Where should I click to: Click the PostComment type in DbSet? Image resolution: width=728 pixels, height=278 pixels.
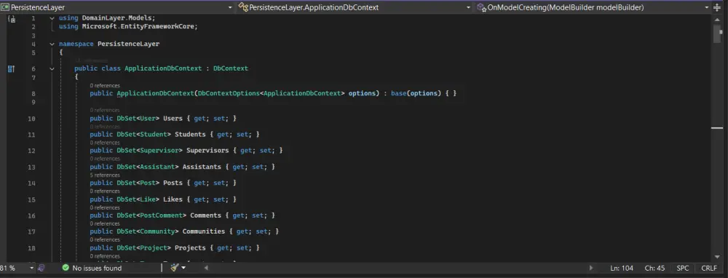(x=161, y=215)
